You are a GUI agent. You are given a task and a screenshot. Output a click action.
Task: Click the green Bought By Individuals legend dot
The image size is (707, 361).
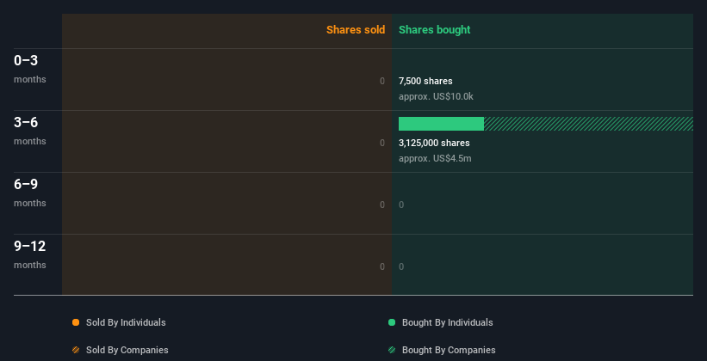(392, 322)
